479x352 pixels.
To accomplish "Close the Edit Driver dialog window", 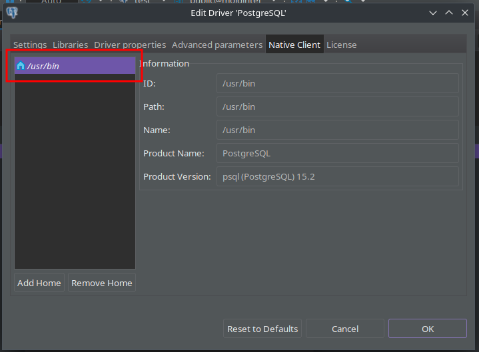I will click(x=464, y=13).
